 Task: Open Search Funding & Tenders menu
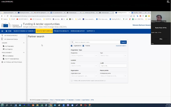point(24,31)
